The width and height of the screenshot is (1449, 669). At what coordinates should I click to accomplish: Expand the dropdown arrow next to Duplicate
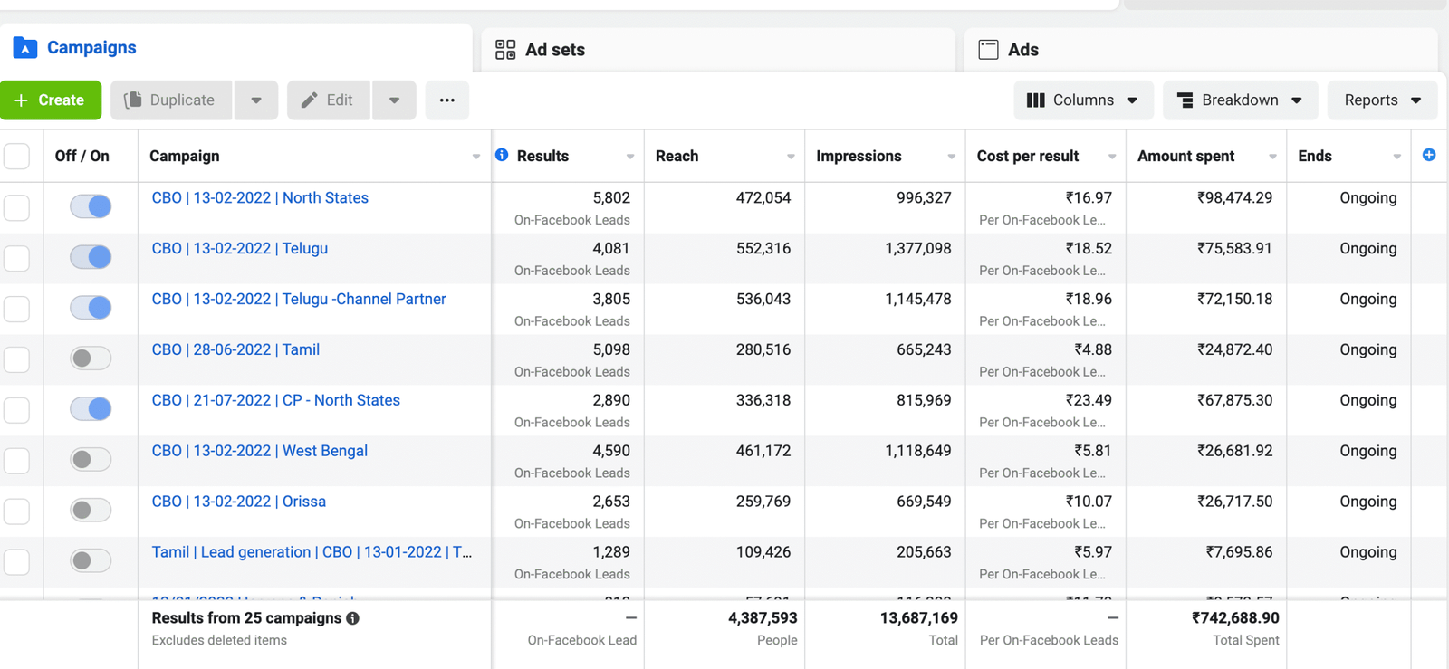pos(256,100)
